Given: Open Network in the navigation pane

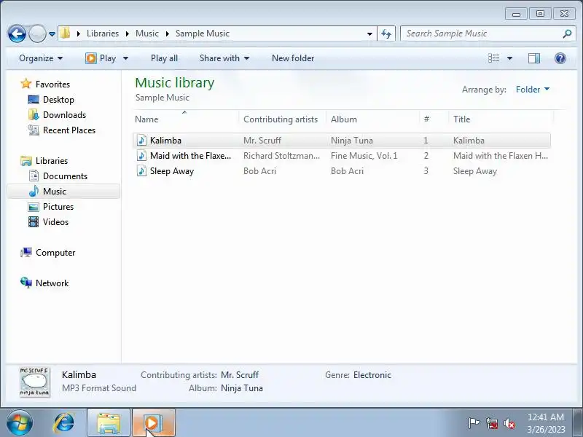Looking at the screenshot, I should pos(52,283).
